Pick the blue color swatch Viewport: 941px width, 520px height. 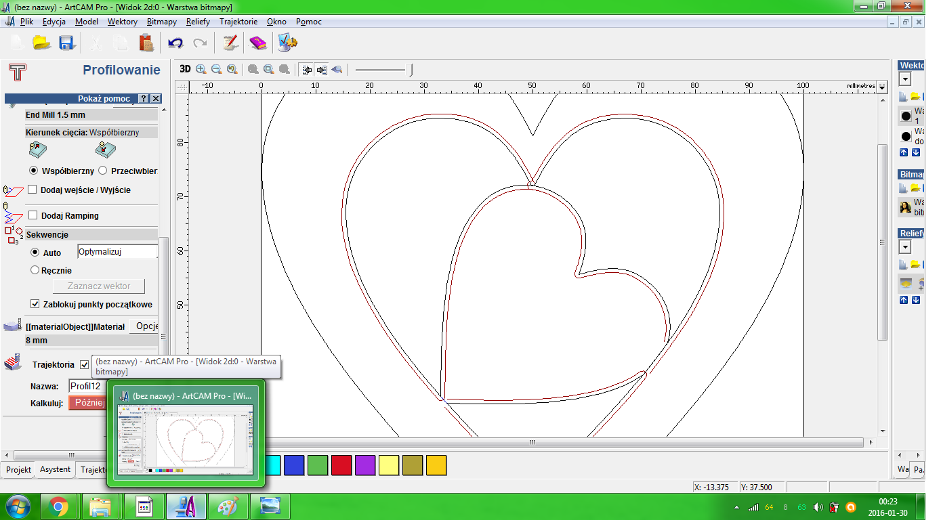tap(293, 465)
